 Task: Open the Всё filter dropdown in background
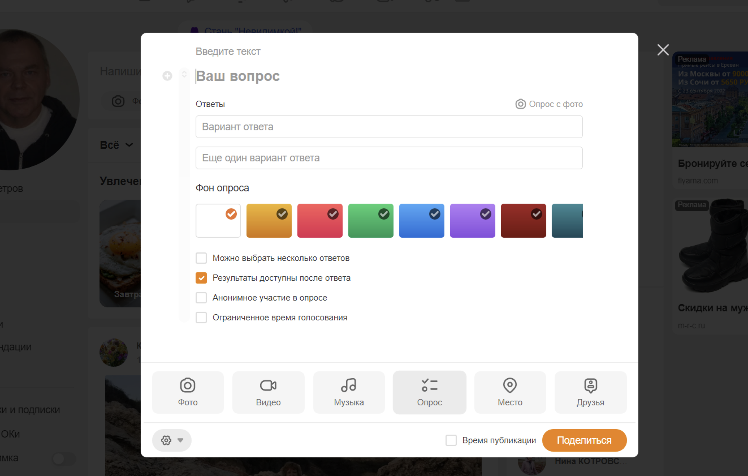point(116,145)
